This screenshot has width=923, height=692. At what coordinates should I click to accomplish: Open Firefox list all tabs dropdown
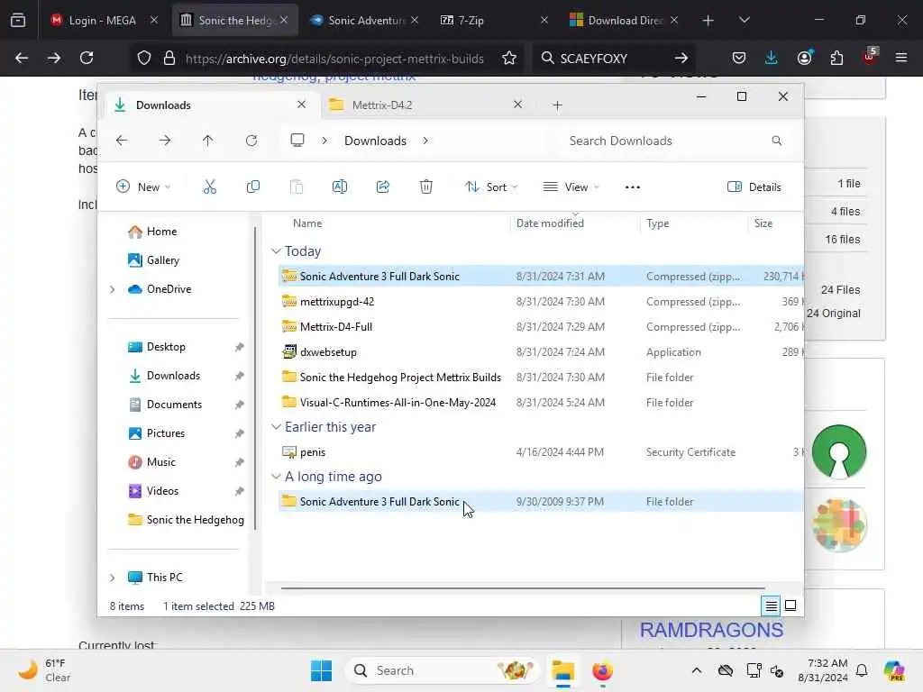(744, 20)
